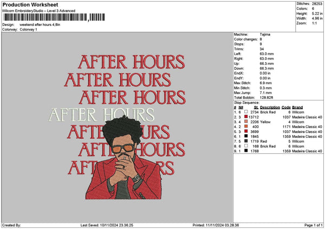Click the EndY label

[x=239, y=78]
